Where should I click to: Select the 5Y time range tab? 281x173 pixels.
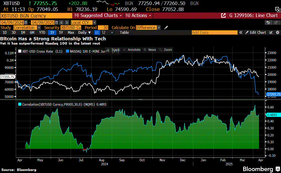click(x=61, y=33)
